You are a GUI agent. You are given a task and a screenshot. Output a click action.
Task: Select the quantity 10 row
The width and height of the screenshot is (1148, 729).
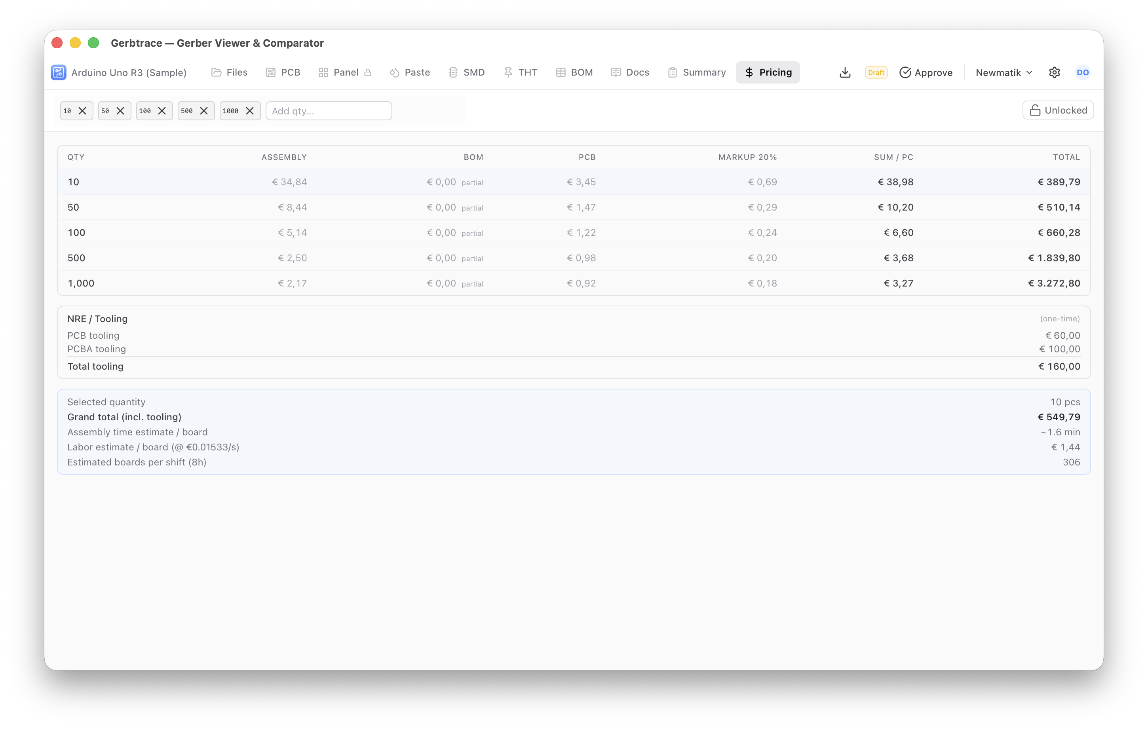[x=574, y=182]
